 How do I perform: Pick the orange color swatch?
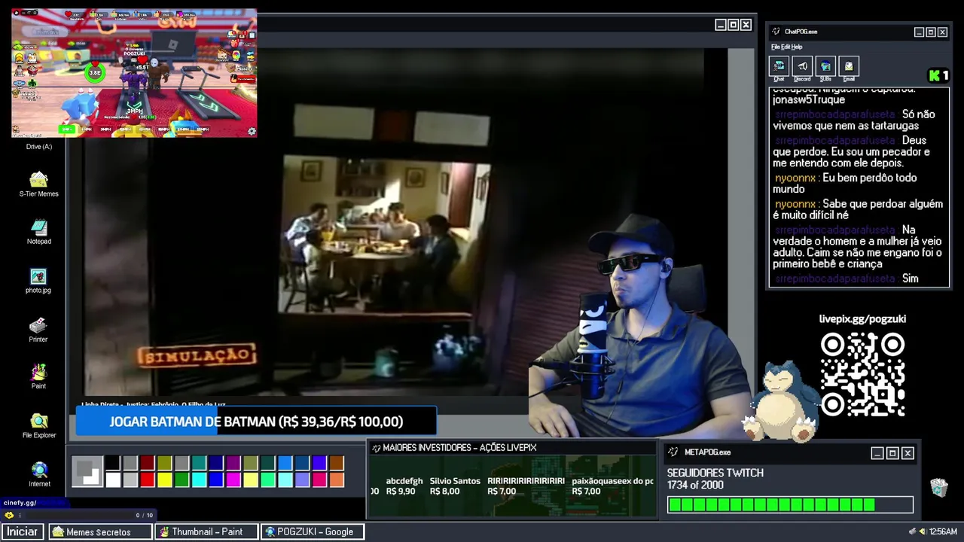pos(337,480)
